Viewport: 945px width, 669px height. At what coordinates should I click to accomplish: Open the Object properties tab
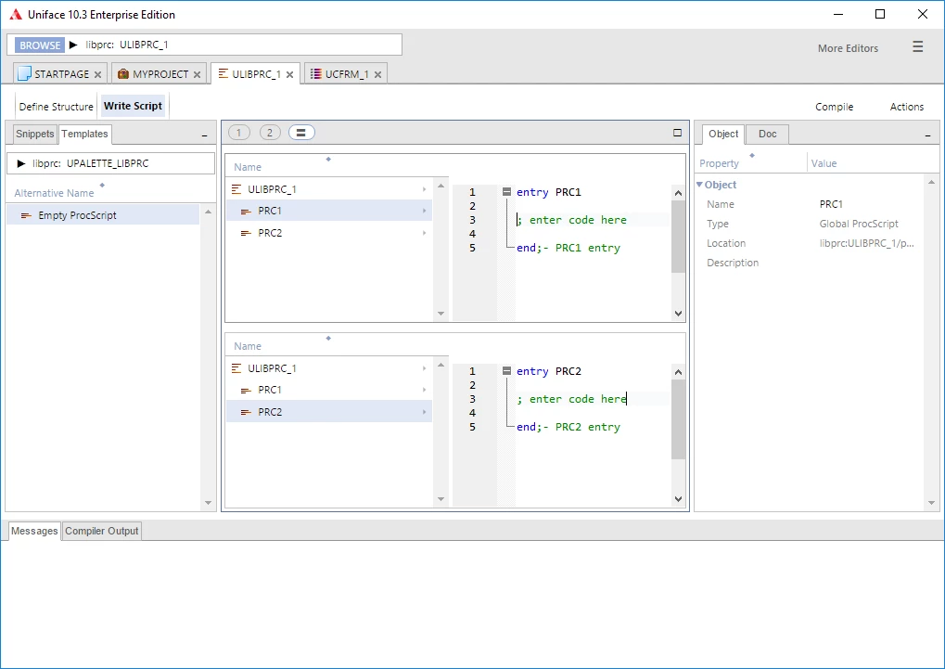(x=723, y=134)
